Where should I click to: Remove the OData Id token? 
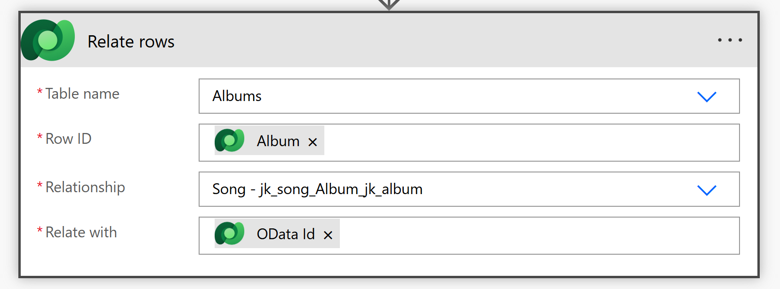328,235
